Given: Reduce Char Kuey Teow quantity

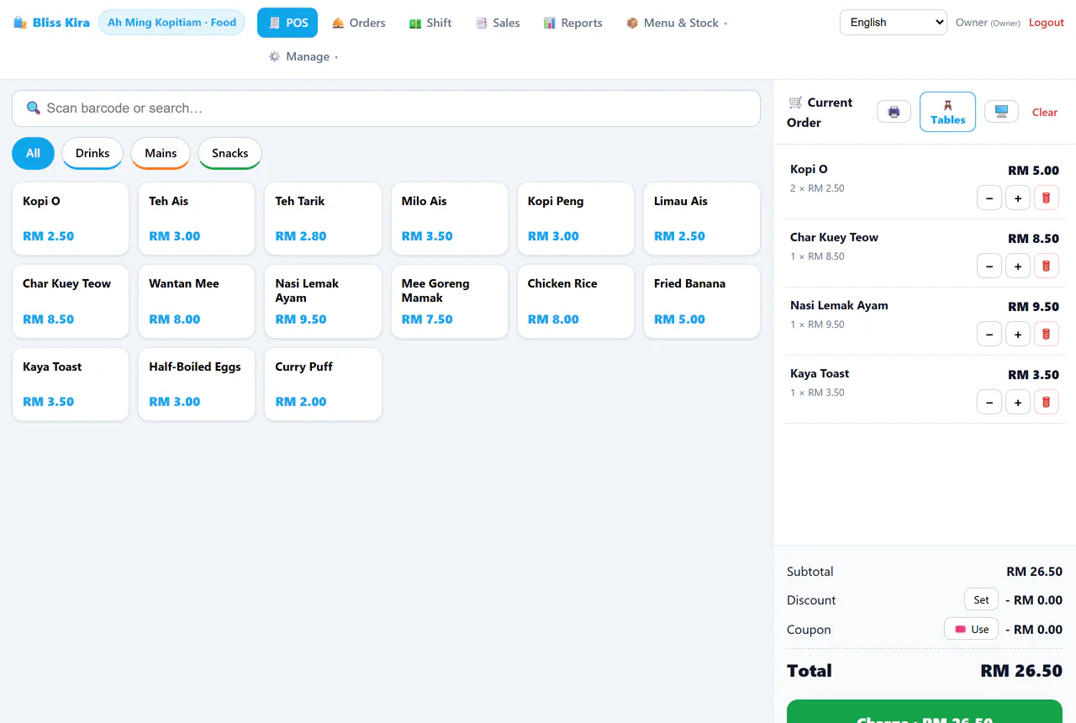Looking at the screenshot, I should [x=989, y=267].
